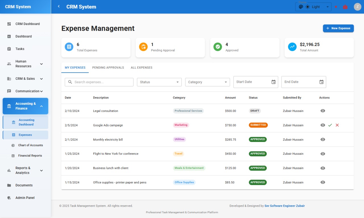The width and height of the screenshot is (364, 218).
Task: Click the Travel category chip
Action: pyautogui.click(x=179, y=154)
